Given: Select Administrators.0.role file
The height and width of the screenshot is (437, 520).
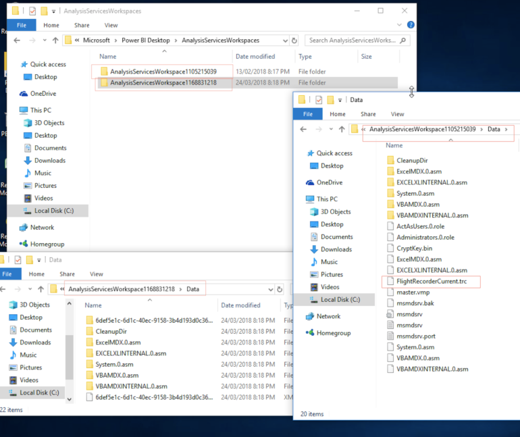Looking at the screenshot, I should pyautogui.click(x=425, y=237).
